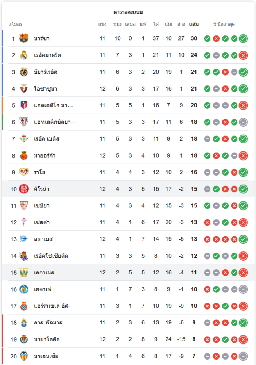Click Valencia's latest match draw indicator
The height and width of the screenshot is (365, 256).
243,356
